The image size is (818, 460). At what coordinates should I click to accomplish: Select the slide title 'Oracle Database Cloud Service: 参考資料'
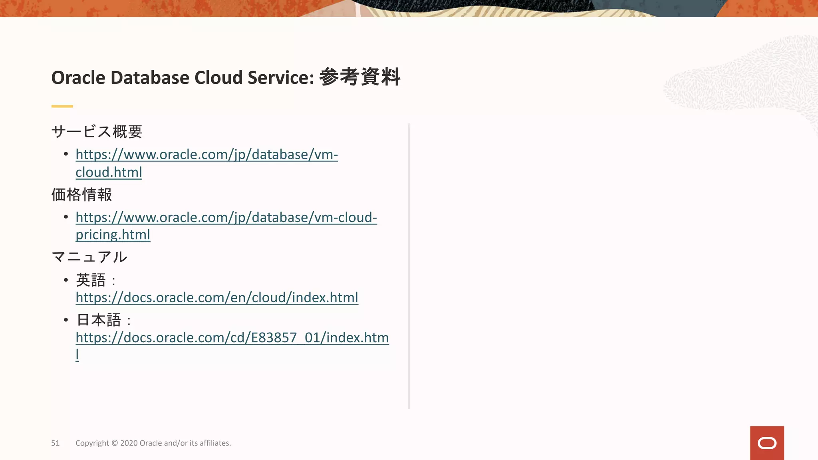[226, 77]
